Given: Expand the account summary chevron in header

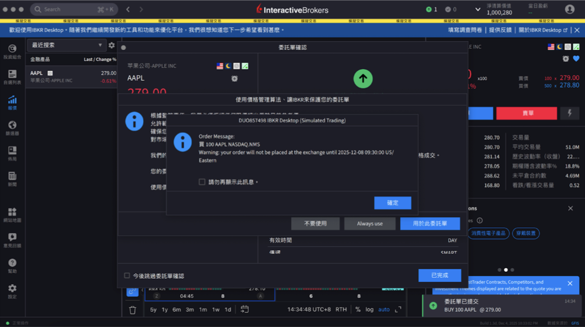Looking at the screenshot, I should point(477,9).
